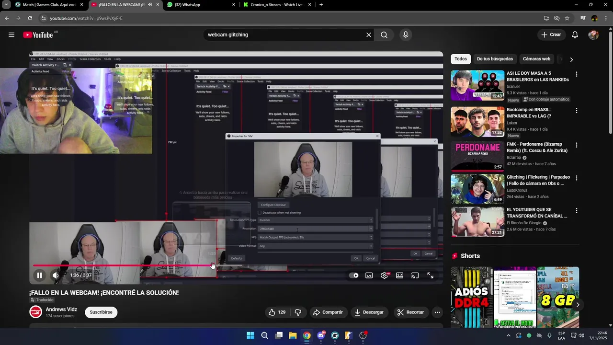This screenshot has height=345, width=613.
Task: Toggle the autoplay switch in the player
Action: (x=354, y=276)
